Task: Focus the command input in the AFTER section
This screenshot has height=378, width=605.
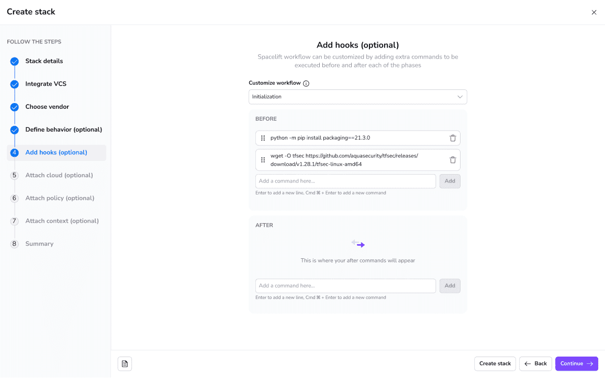Action: pos(345,285)
